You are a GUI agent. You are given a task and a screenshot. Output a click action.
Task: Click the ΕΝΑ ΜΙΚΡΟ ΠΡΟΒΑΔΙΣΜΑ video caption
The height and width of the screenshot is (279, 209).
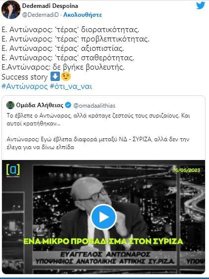103,241
